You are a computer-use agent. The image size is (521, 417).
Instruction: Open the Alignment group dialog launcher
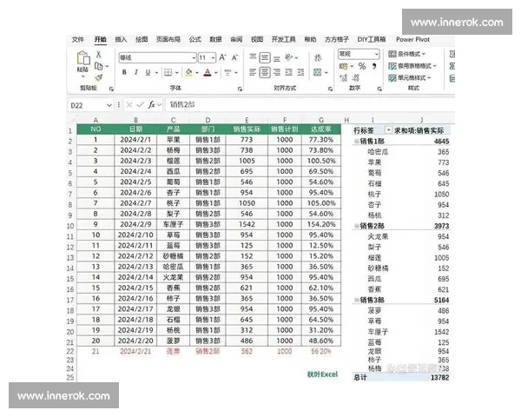pos(330,89)
